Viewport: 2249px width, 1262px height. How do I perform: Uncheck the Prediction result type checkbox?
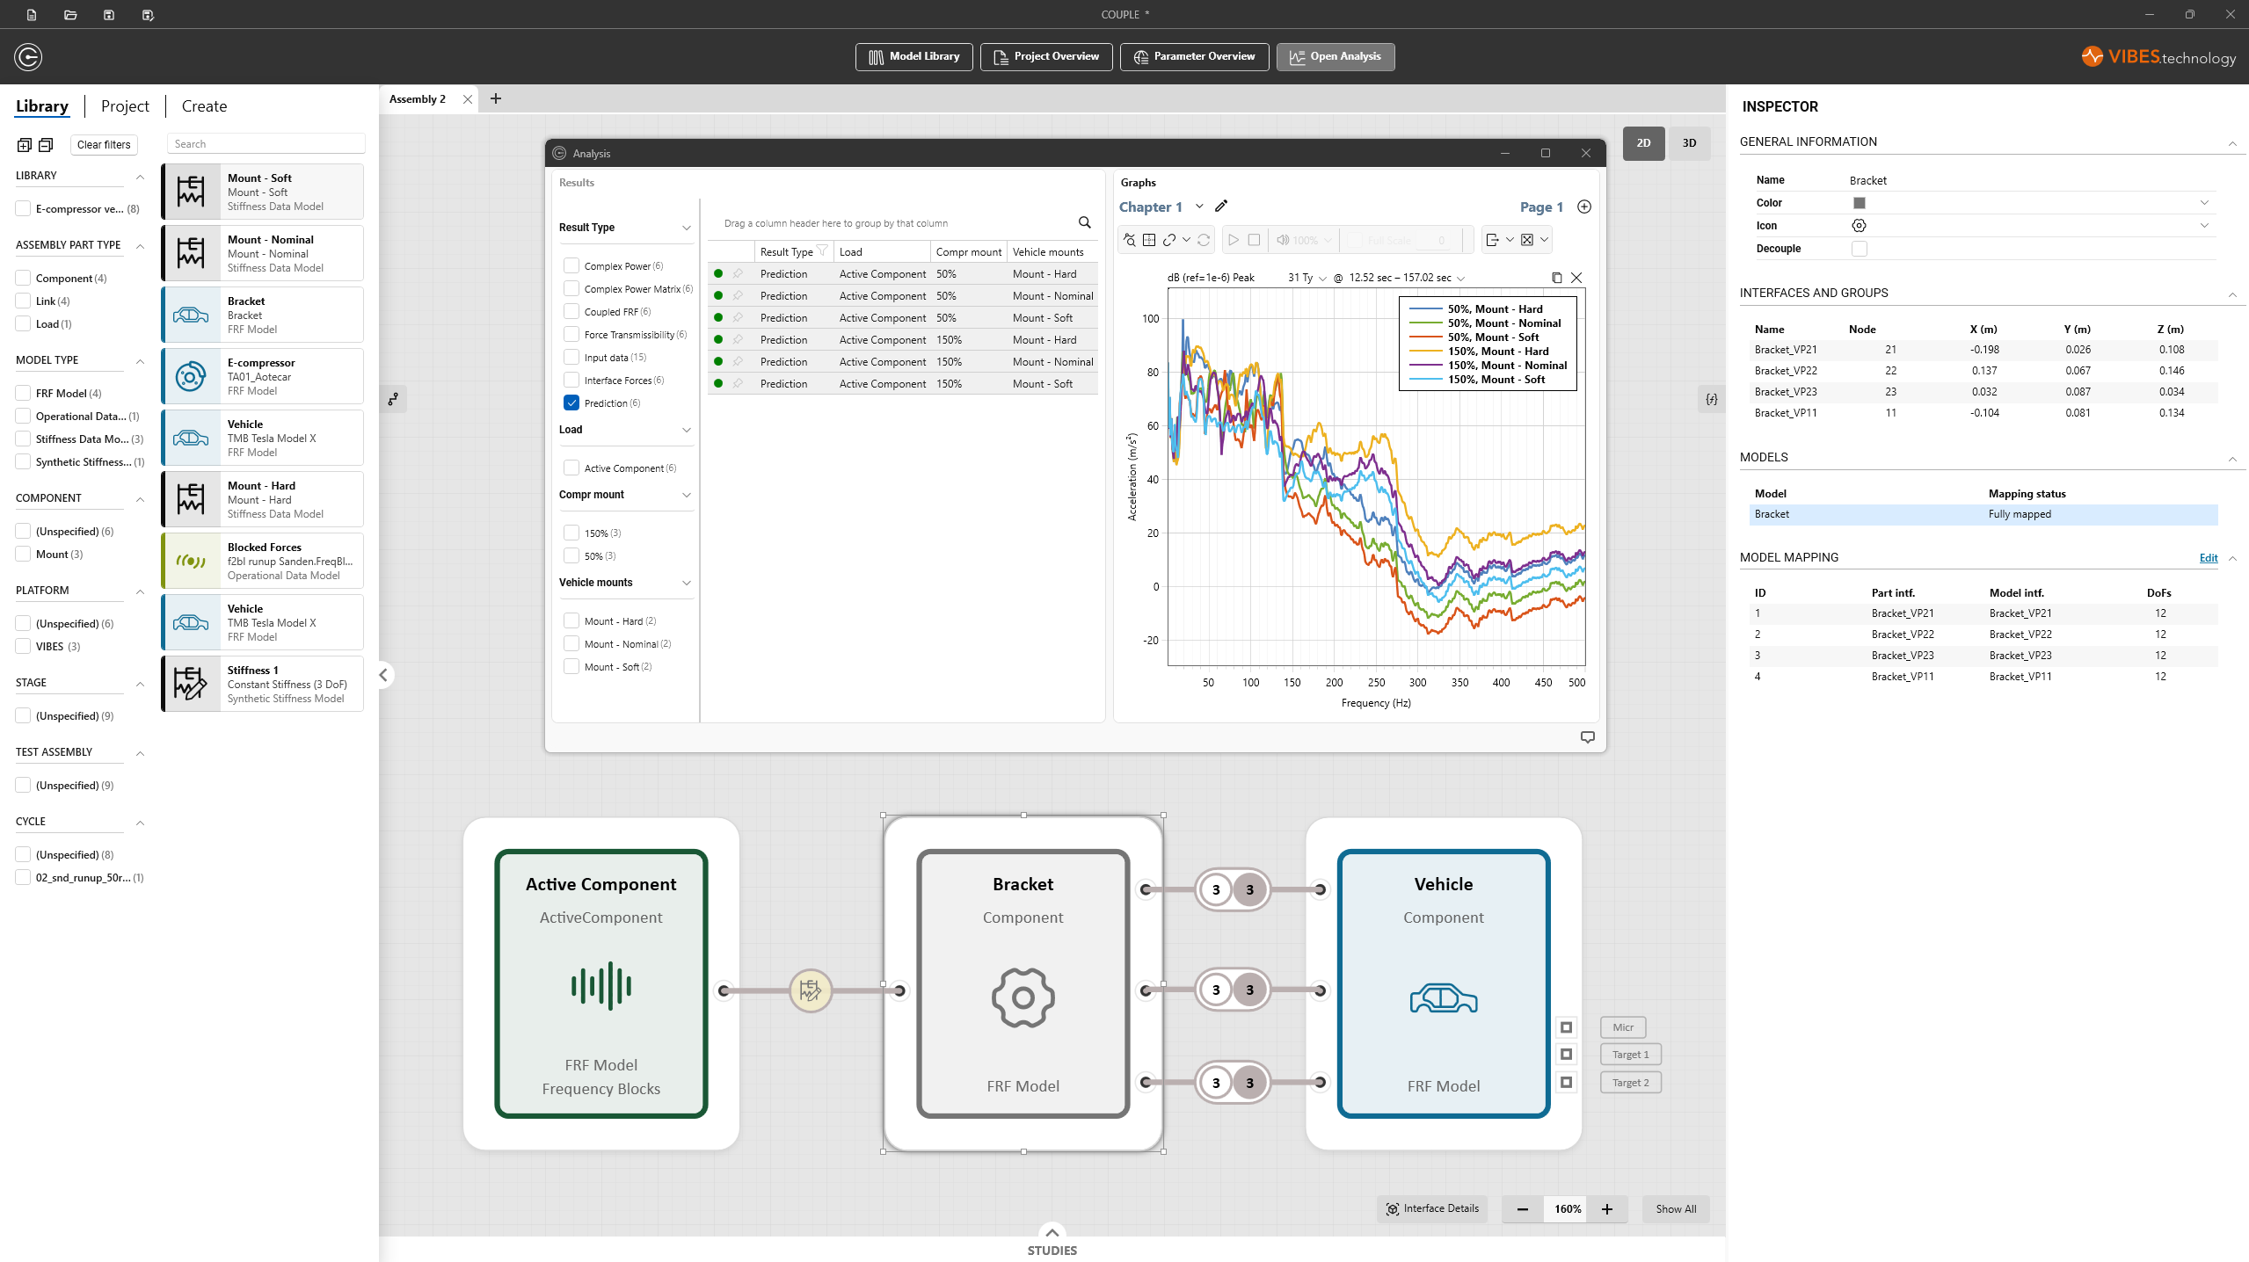click(x=571, y=403)
